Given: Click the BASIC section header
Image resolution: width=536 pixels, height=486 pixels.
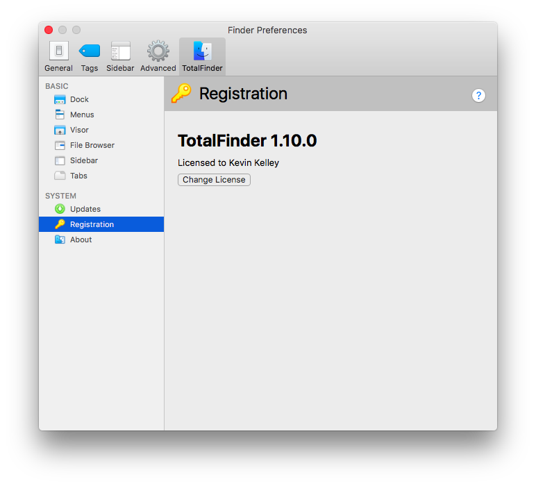Looking at the screenshot, I should pos(57,86).
